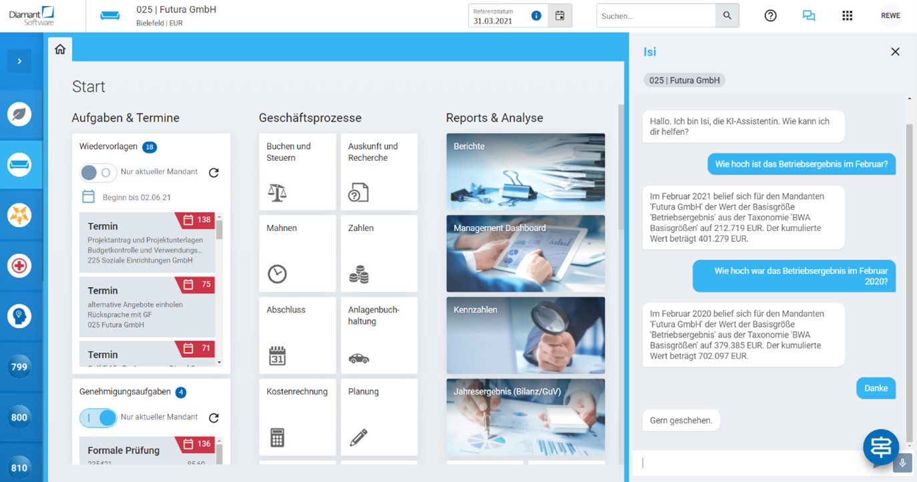
Task: Open the Buchen und Steuern tile
Action: [x=298, y=172]
